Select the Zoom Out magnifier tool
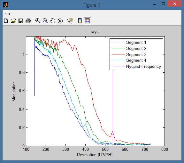Screen dimensions: 184x163 pyautogui.click(x=45, y=21)
